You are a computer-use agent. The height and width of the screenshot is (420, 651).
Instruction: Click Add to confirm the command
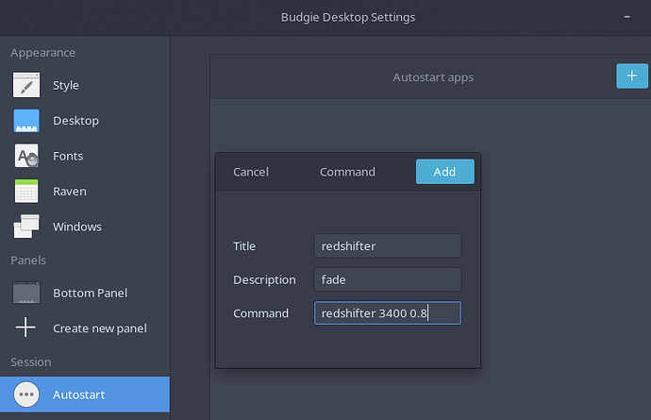pyautogui.click(x=444, y=172)
